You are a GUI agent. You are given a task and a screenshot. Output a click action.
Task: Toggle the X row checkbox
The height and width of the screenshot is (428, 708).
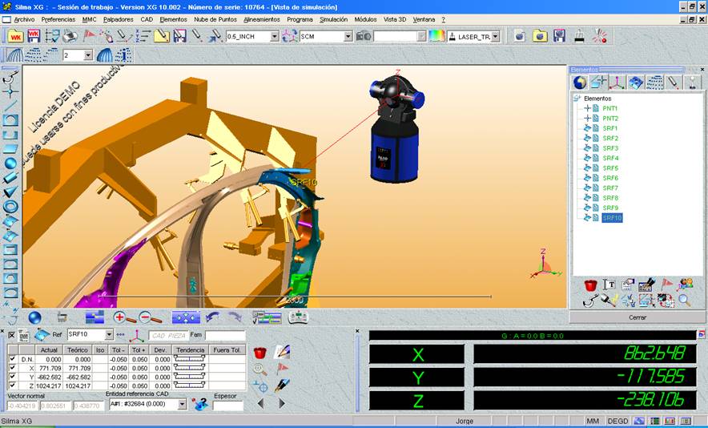13,367
